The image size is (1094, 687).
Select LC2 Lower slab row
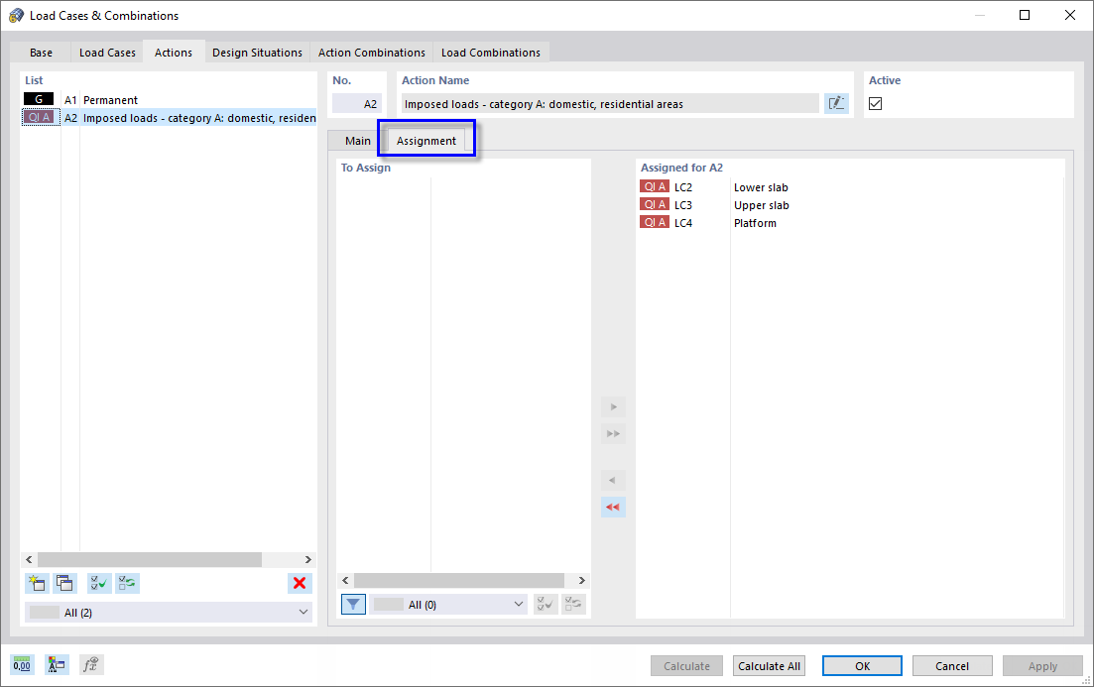pos(851,187)
